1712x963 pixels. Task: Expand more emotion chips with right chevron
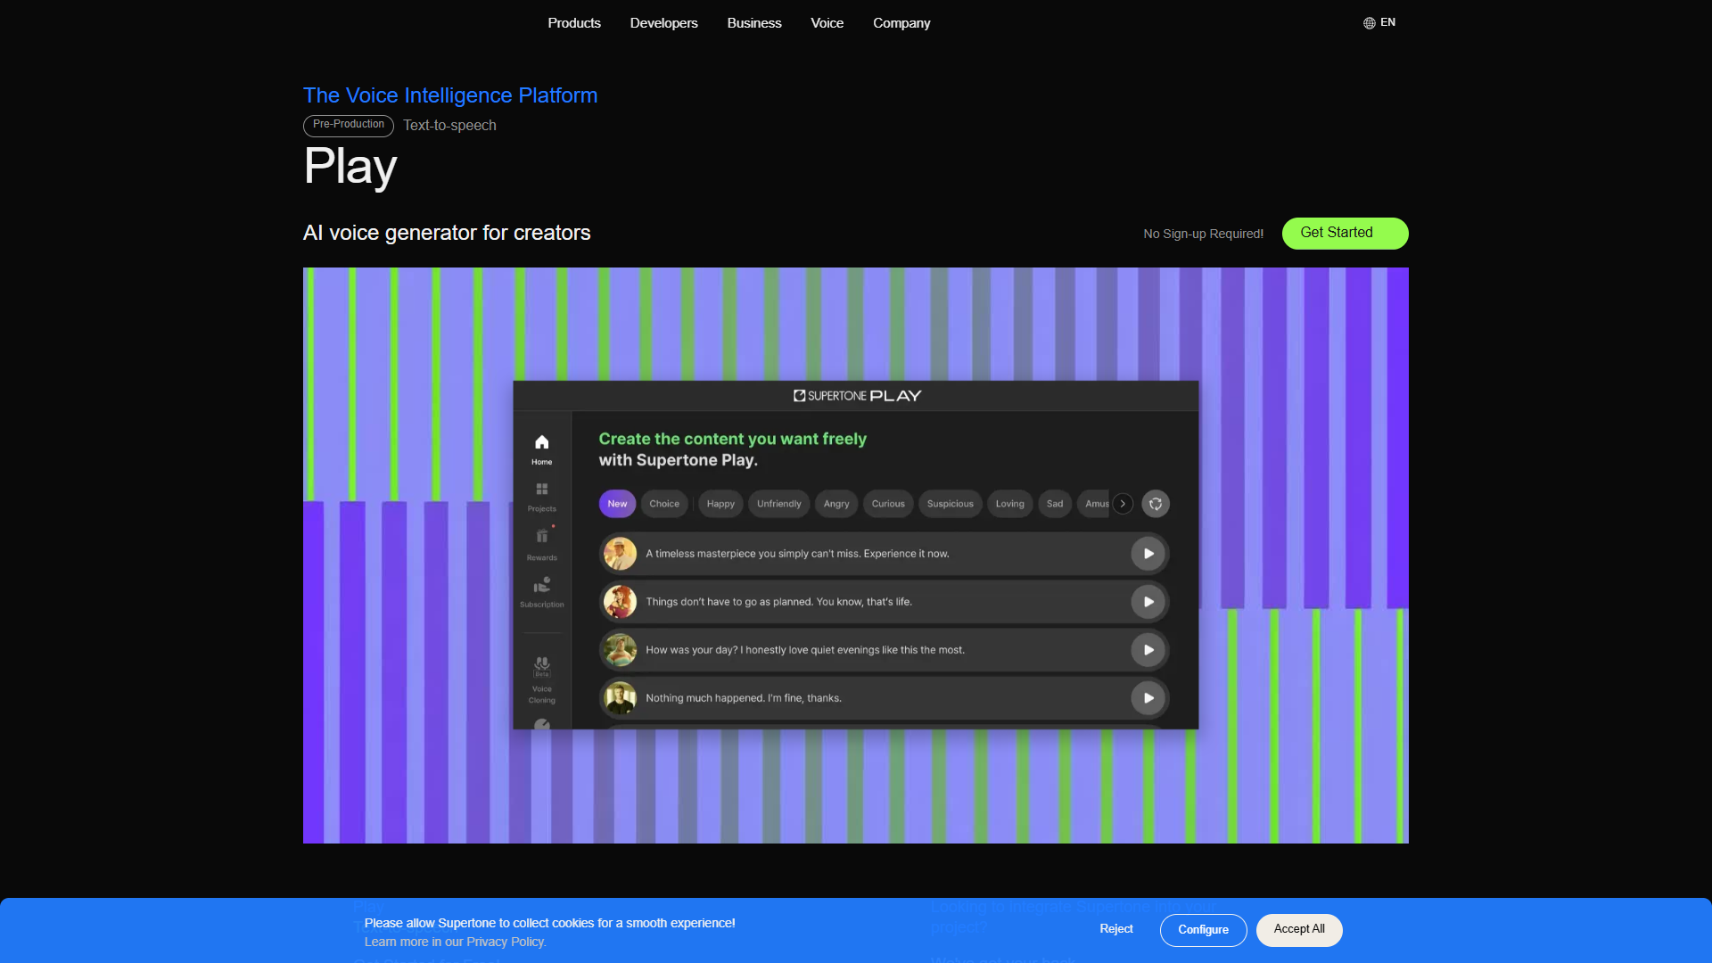click(1123, 504)
